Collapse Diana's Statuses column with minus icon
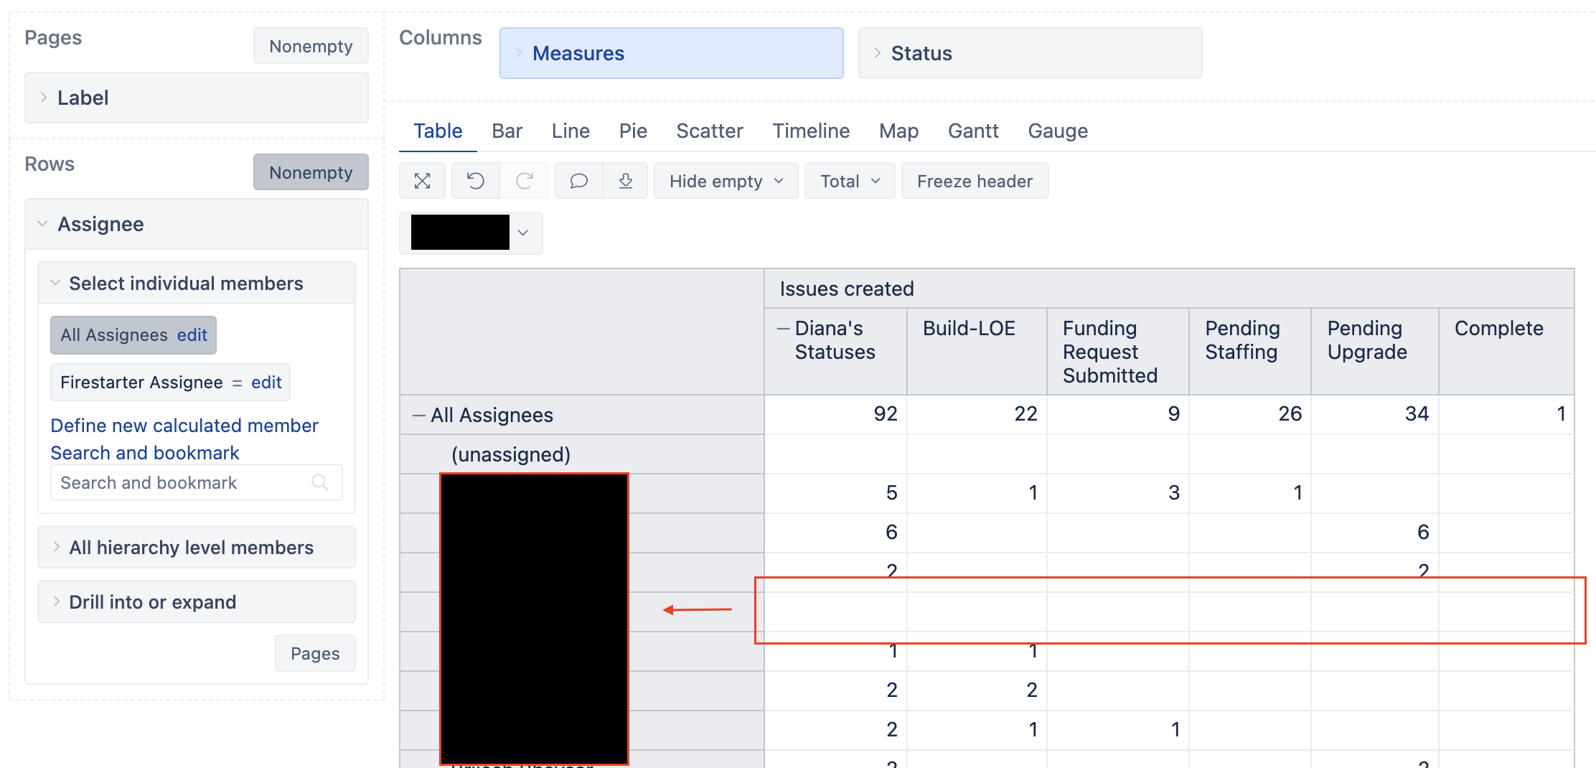 click(x=783, y=329)
